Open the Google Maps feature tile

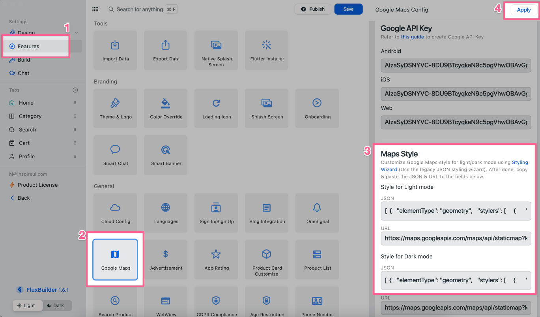115,259
